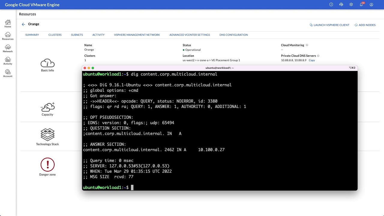Switch to the Clusters tab
384x216 pixels.
(x=55, y=35)
